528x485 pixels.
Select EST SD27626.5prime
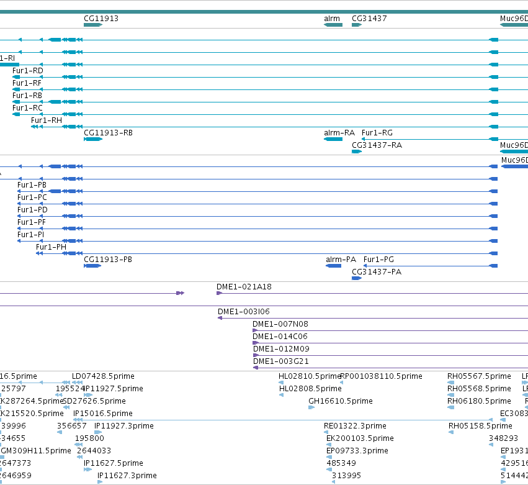click(x=94, y=401)
